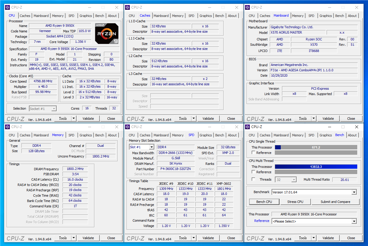
Task: Click Validate in the CPU-tab window
Action: (88, 119)
